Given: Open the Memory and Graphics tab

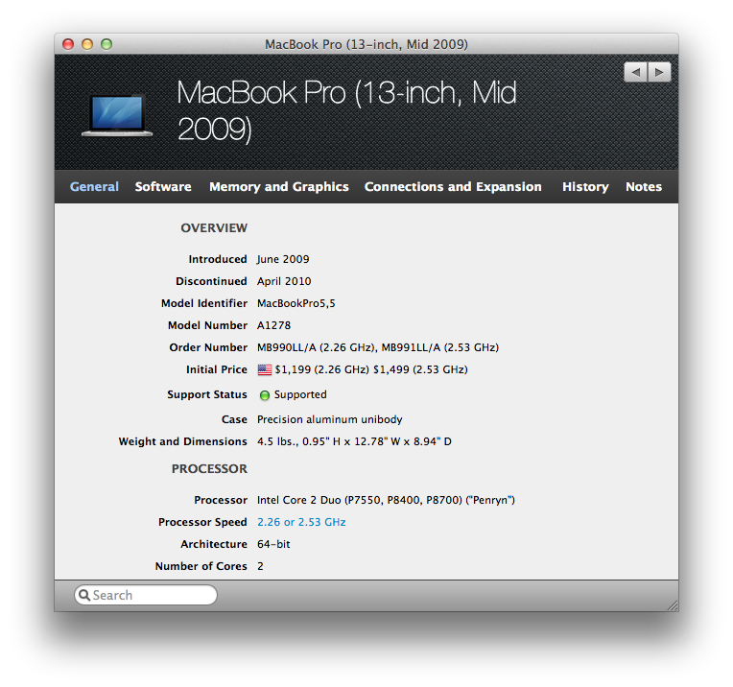Looking at the screenshot, I should click(x=279, y=186).
